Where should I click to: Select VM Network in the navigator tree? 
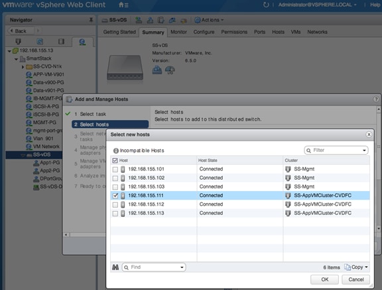(x=46, y=147)
